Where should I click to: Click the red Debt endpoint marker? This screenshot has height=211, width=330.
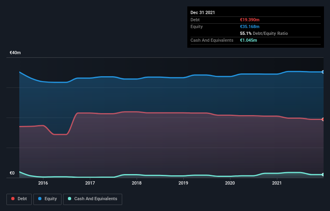323,119
